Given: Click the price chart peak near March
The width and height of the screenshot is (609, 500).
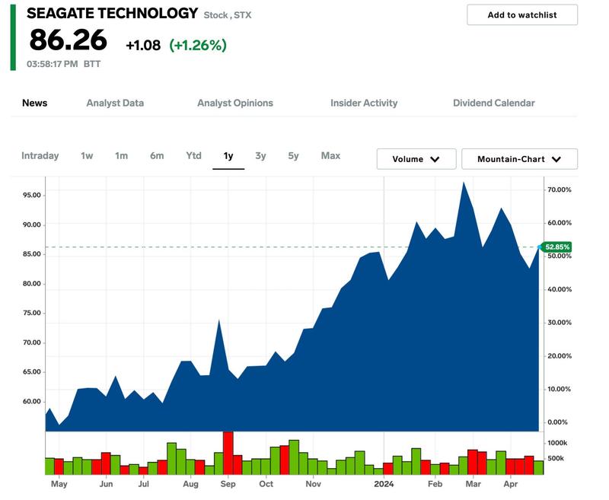Looking at the screenshot, I should coord(464,183).
